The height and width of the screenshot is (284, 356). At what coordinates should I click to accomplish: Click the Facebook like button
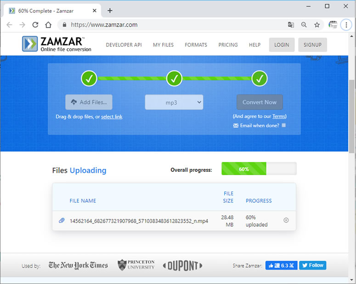point(281,265)
